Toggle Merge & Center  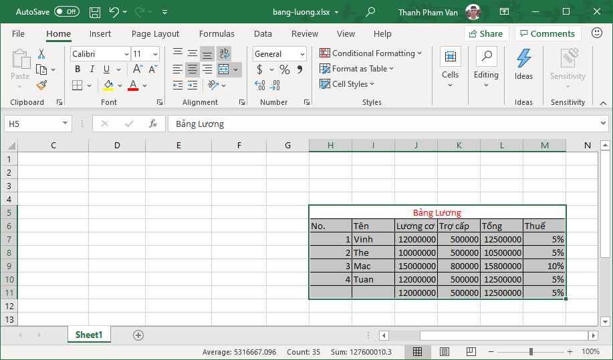224,69
